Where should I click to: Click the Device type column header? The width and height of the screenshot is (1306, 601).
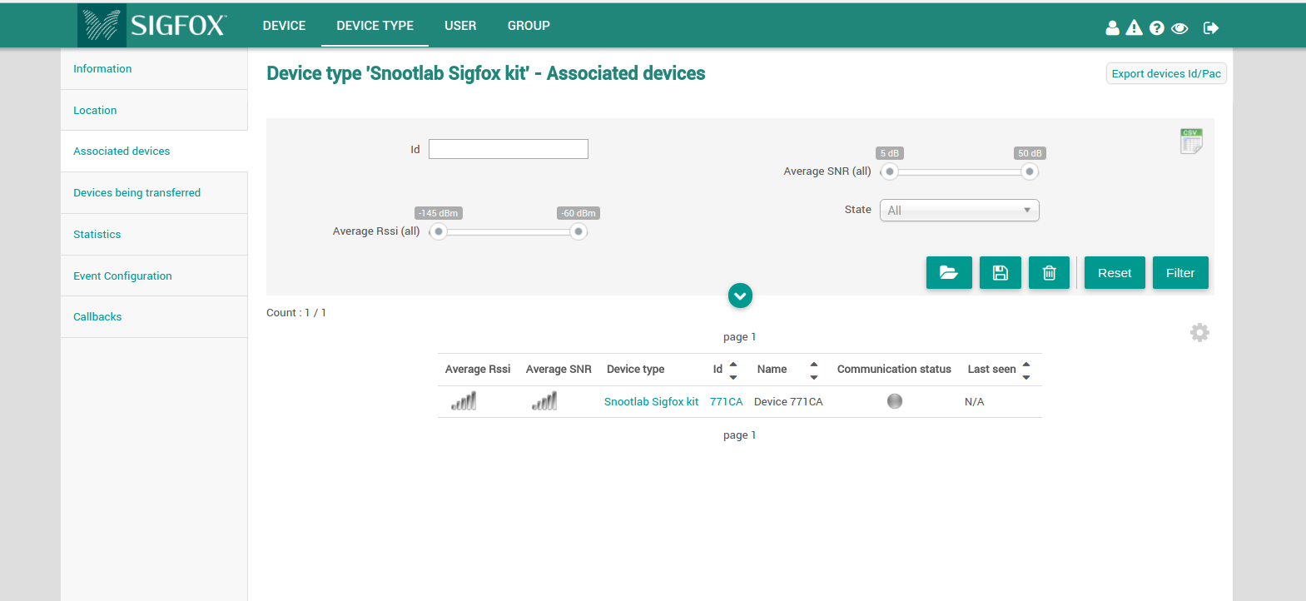635,370
